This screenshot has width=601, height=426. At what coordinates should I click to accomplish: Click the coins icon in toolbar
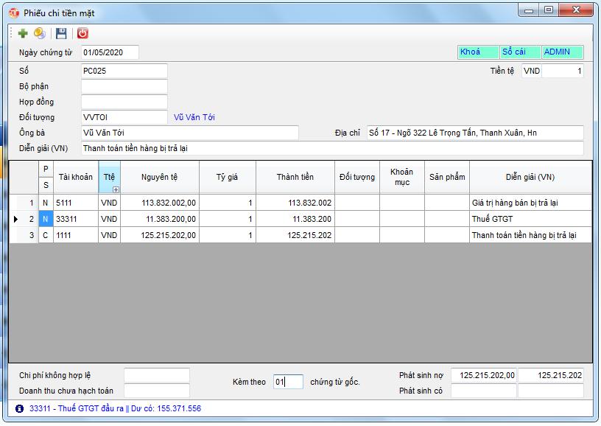(x=40, y=33)
